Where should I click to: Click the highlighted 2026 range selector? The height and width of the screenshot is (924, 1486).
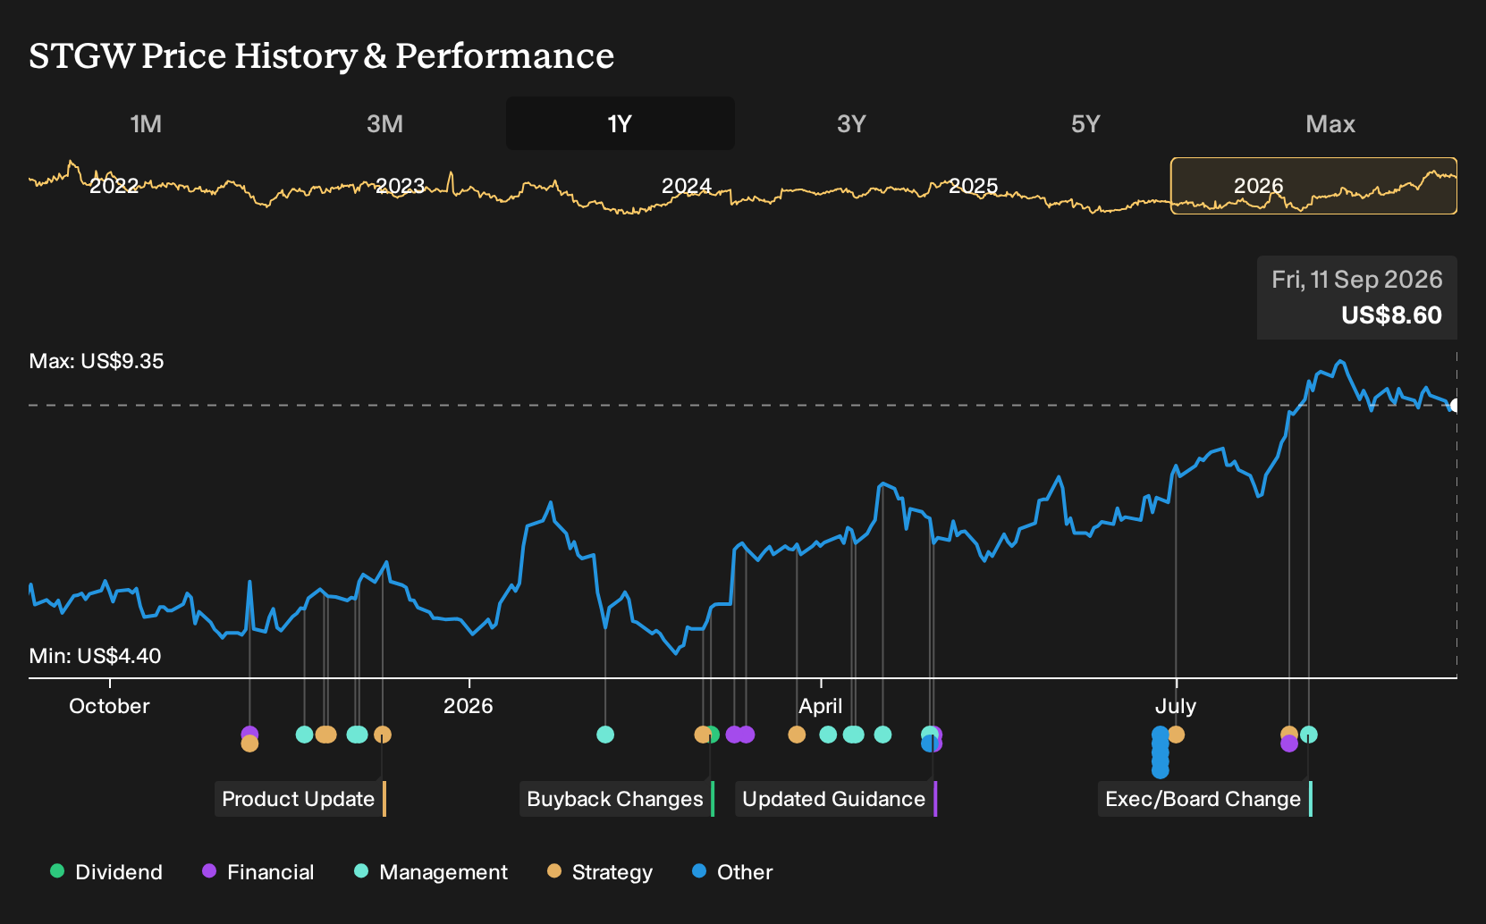(x=1313, y=186)
